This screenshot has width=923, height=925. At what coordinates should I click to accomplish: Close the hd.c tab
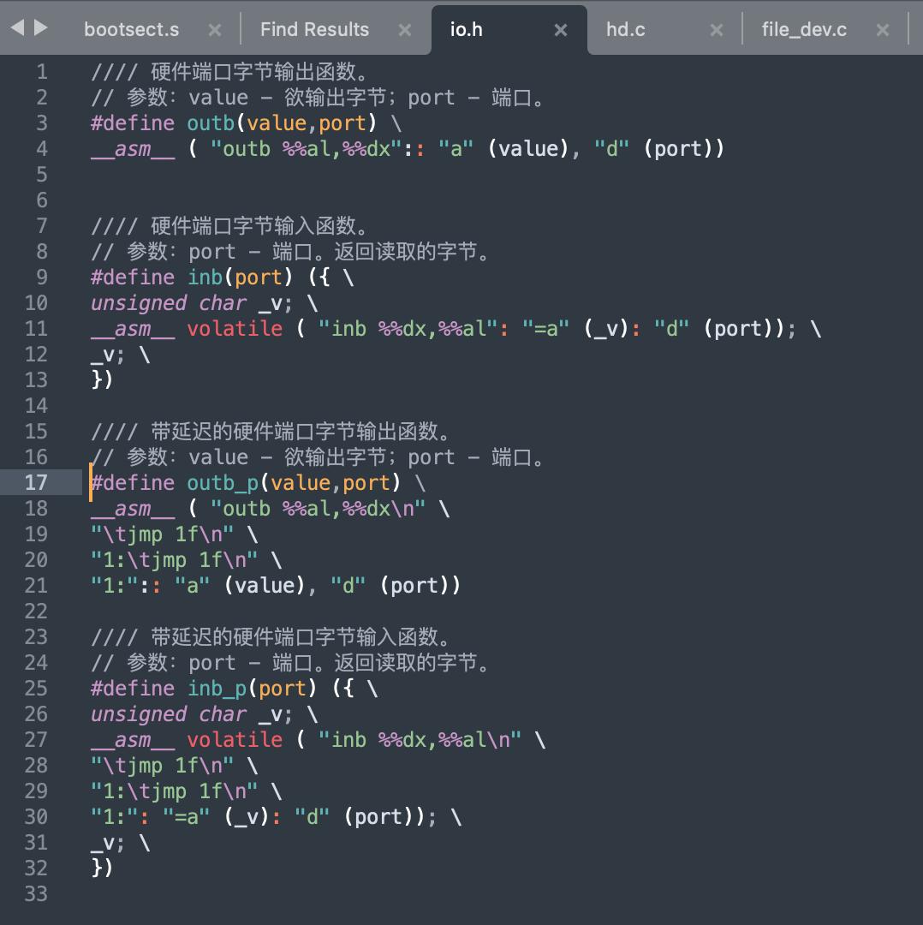(x=717, y=30)
